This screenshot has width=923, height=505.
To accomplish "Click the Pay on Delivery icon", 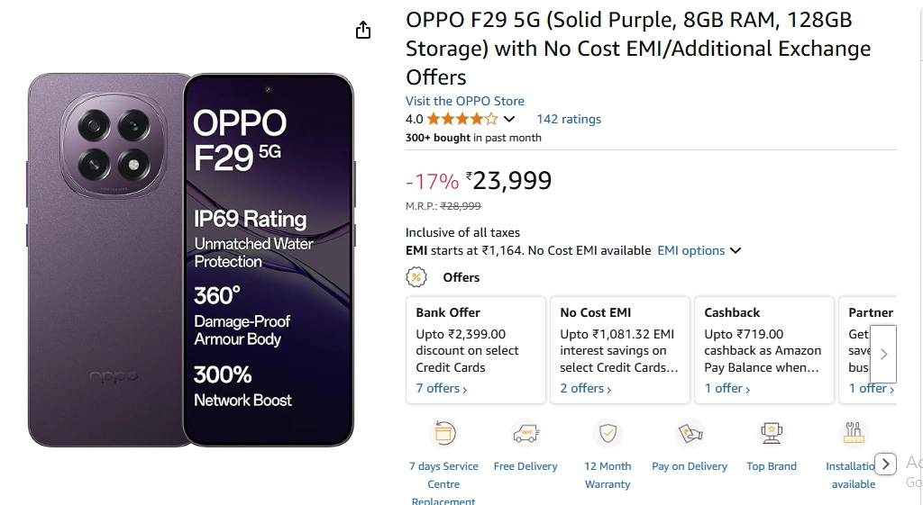I will pyautogui.click(x=690, y=433).
